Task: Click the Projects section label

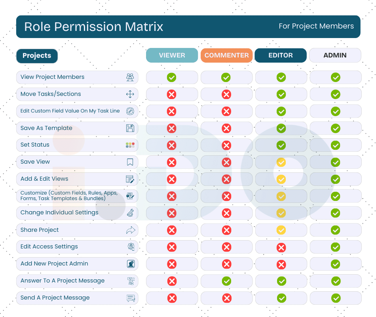Action: tap(37, 56)
